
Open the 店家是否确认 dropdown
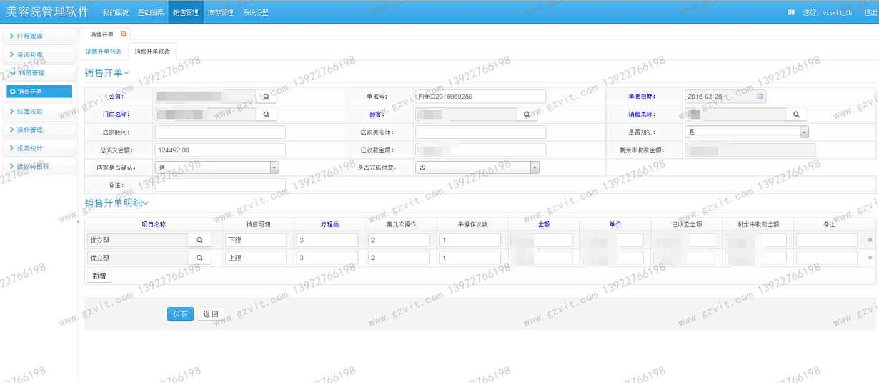[217, 168]
